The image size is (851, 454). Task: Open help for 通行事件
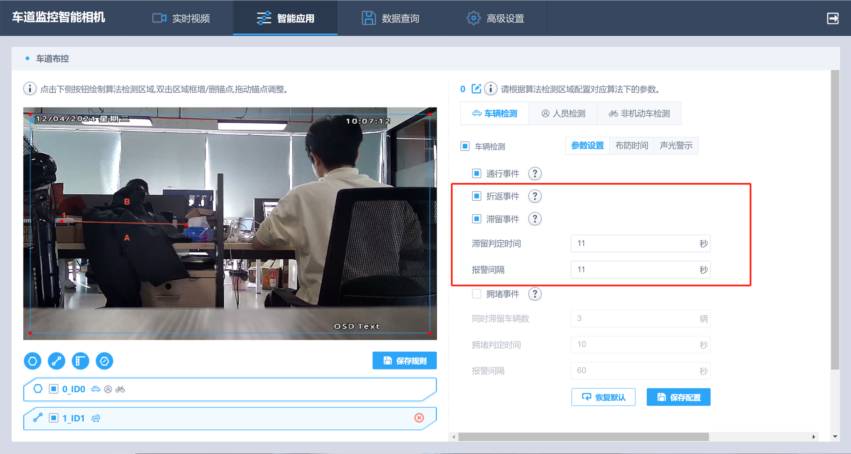coord(535,173)
